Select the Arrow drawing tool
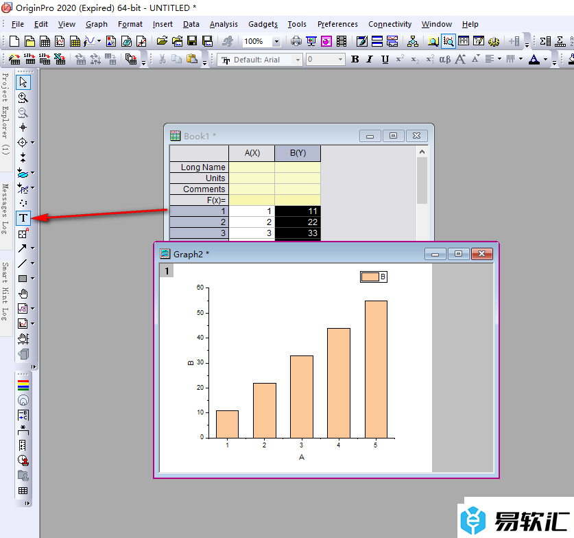 (23, 248)
